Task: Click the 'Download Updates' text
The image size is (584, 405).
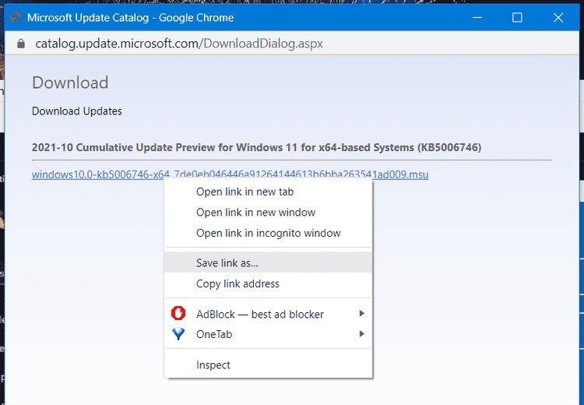Action: point(77,111)
